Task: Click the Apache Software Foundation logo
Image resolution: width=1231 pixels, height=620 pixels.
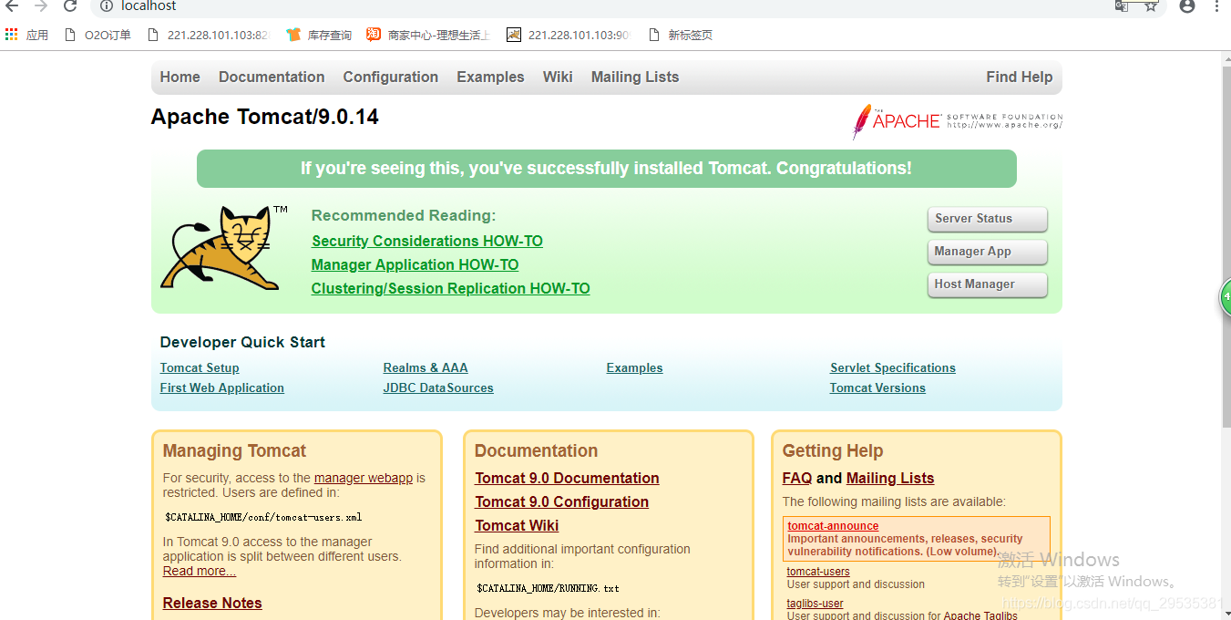Action: pyautogui.click(x=957, y=121)
